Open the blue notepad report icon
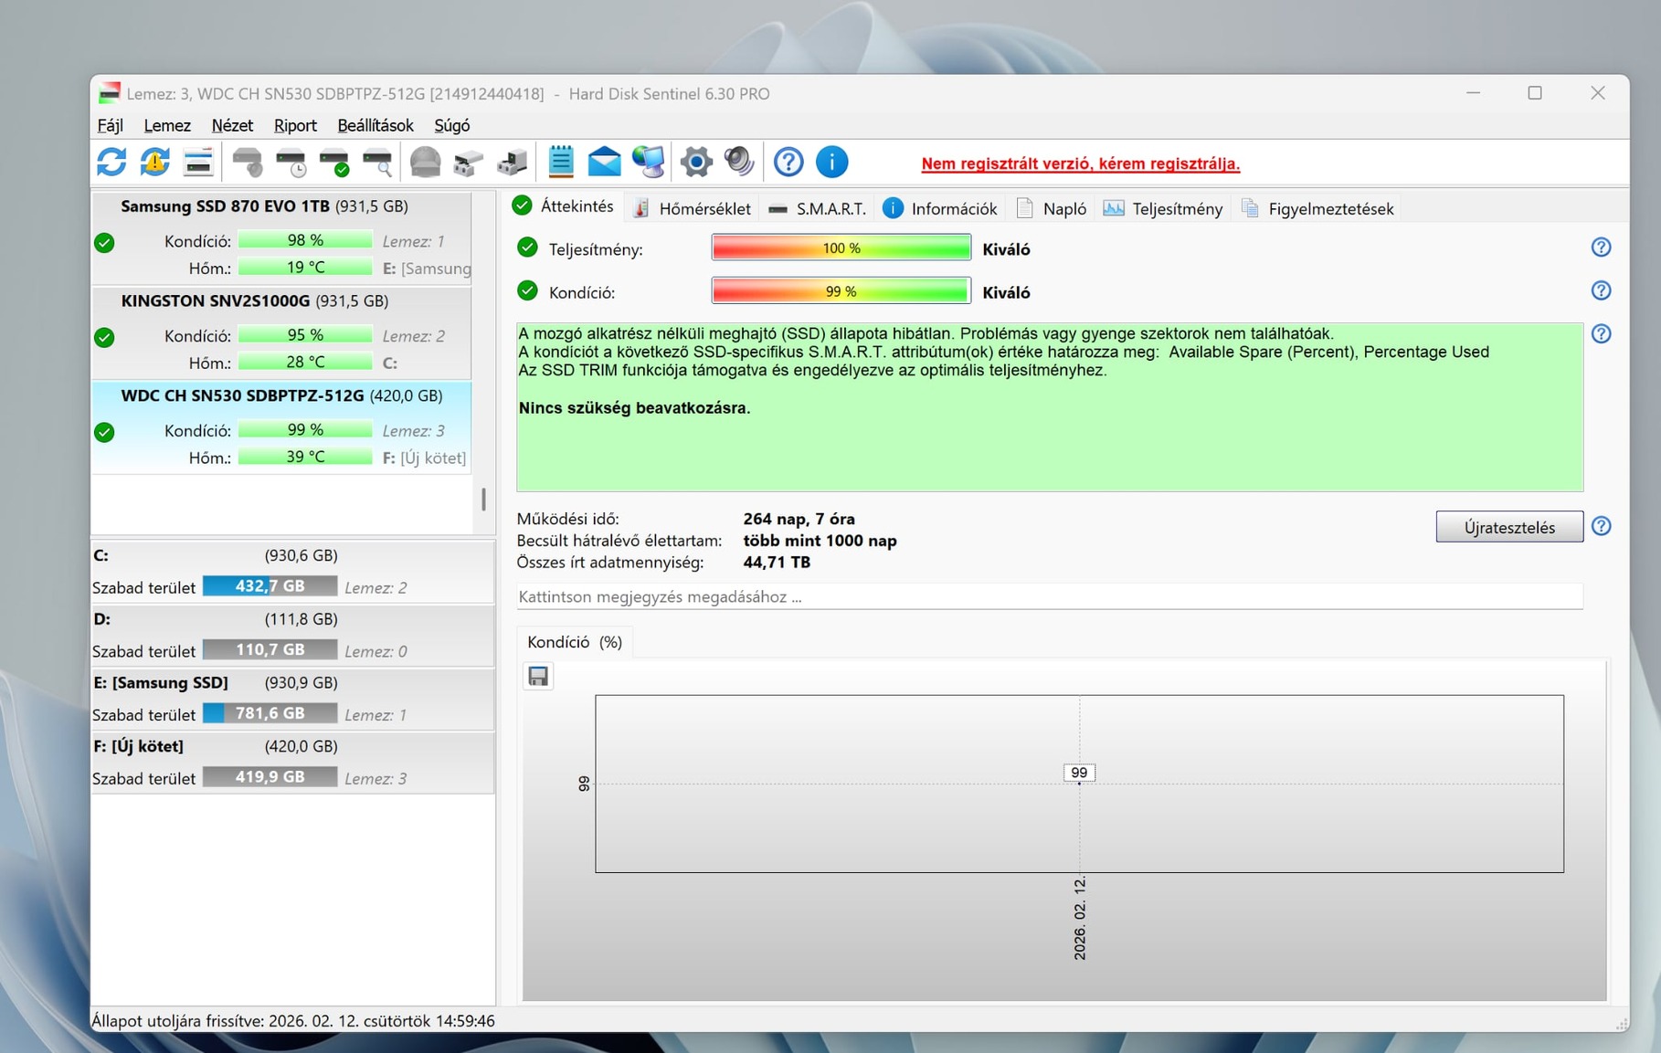The width and height of the screenshot is (1661, 1053). click(560, 163)
